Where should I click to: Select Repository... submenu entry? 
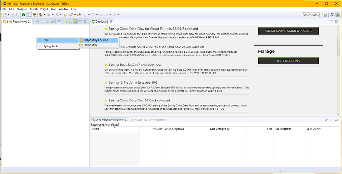[99, 45]
